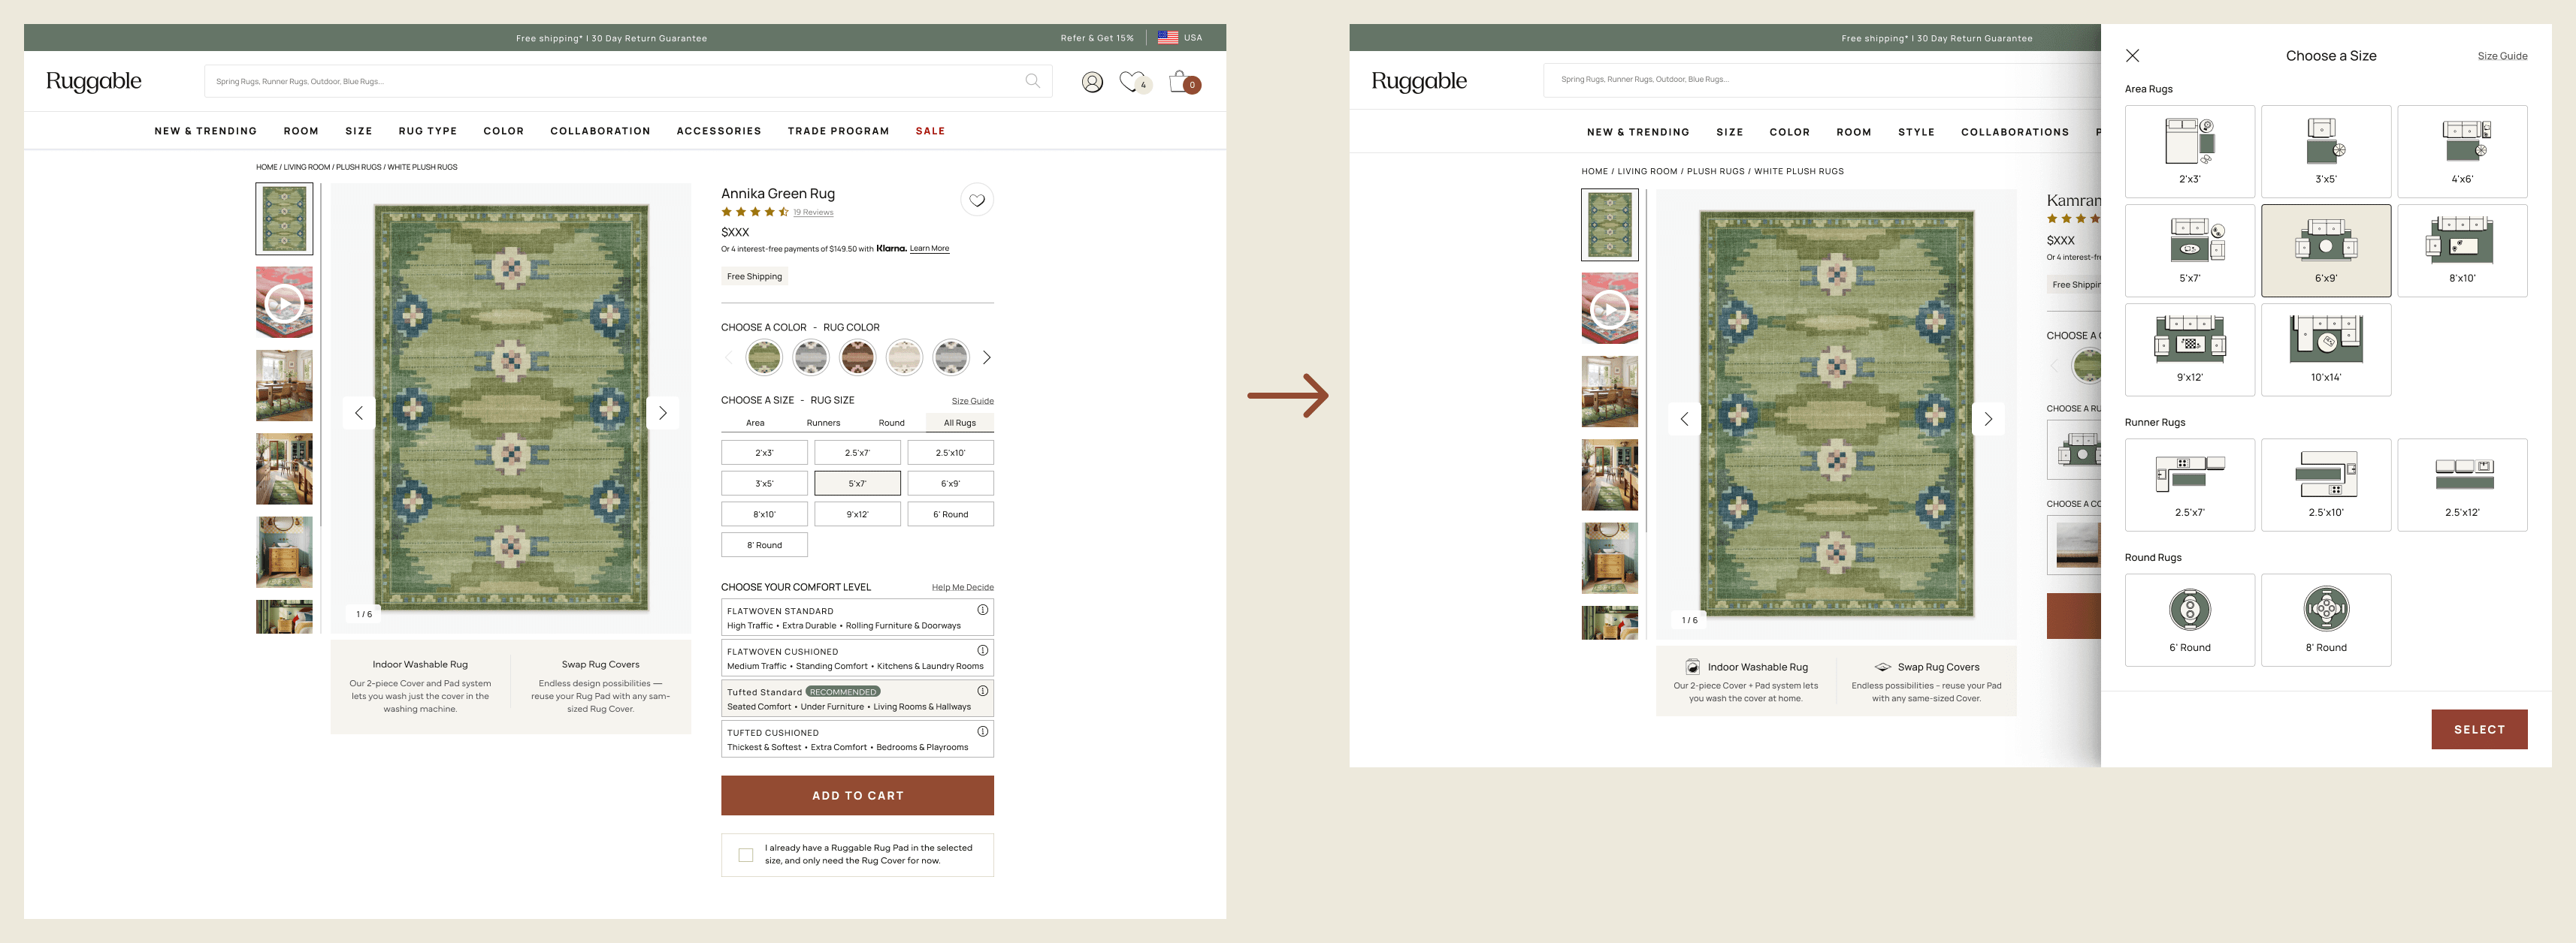
Task: Pick the 8'x10' area rug card in size panel
Action: [x=2462, y=251]
